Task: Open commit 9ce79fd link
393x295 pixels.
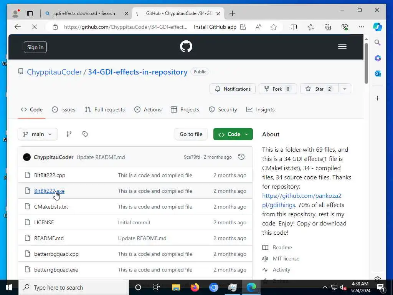Action: 192,157
